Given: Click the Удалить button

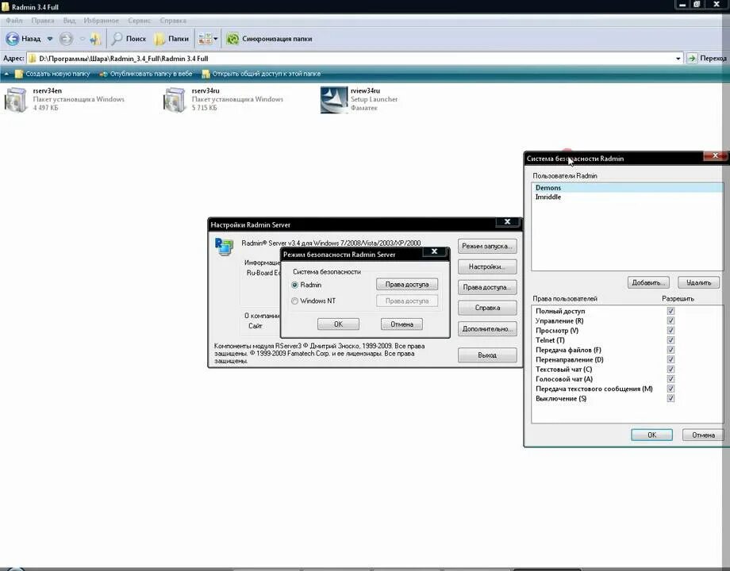Looking at the screenshot, I should click(x=698, y=282).
